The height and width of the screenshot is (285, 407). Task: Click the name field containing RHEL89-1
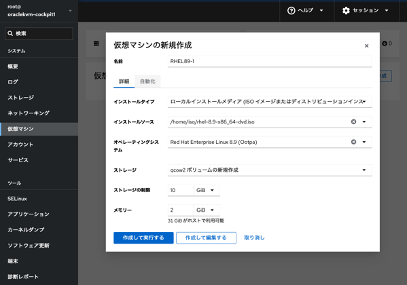(x=270, y=62)
